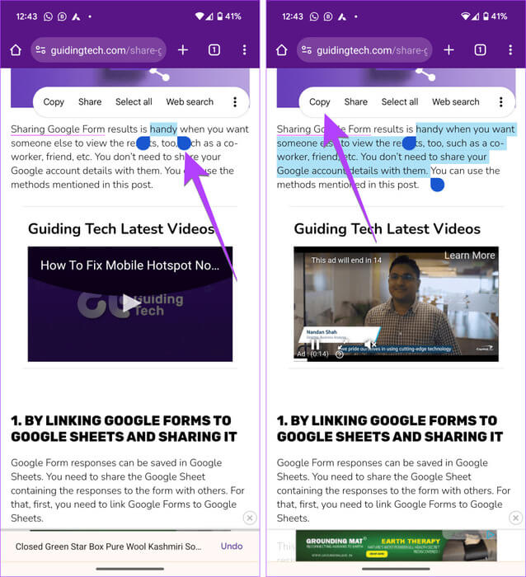
Task: Tap 'Guiding Tech Latest Videos' heading, left screen
Action: click(121, 229)
